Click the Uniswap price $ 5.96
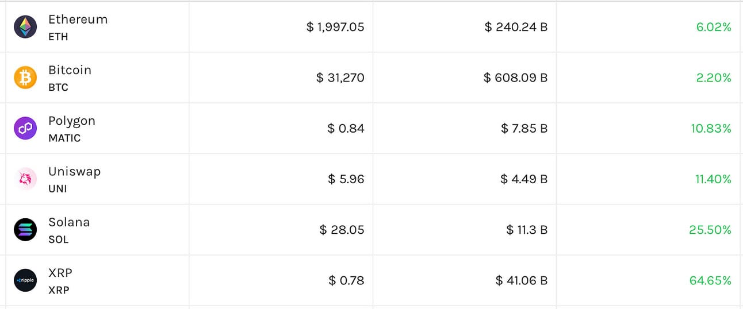Image resolution: width=743 pixels, height=309 pixels. click(346, 179)
